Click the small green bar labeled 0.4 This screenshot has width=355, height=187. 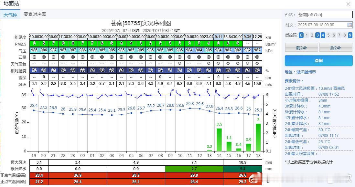click(239, 150)
